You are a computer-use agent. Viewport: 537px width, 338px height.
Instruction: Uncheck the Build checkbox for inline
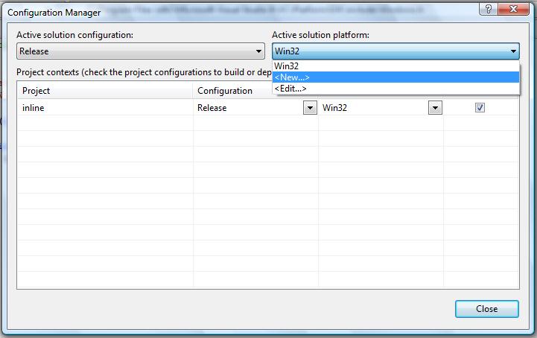[x=480, y=108]
